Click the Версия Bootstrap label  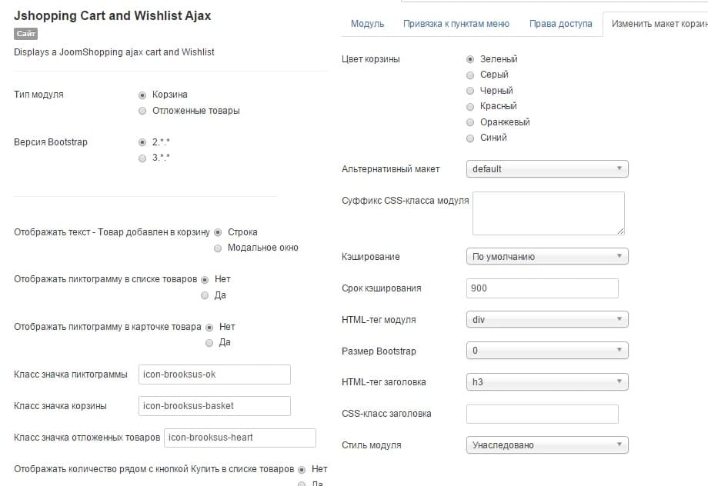pyautogui.click(x=51, y=142)
